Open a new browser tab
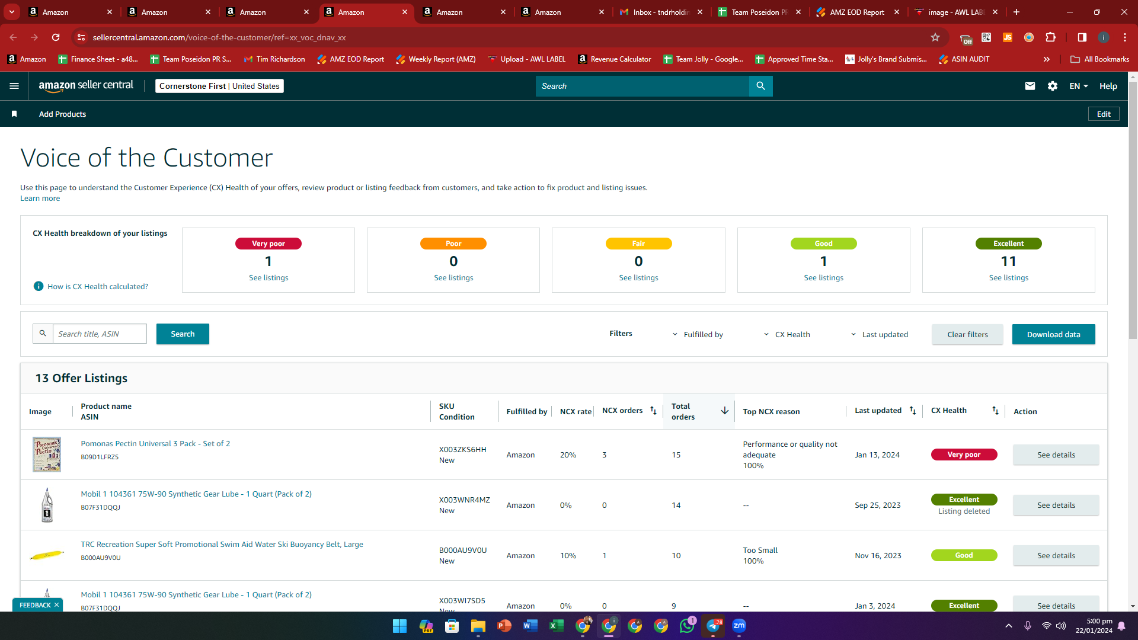The width and height of the screenshot is (1138, 640). [1016, 12]
